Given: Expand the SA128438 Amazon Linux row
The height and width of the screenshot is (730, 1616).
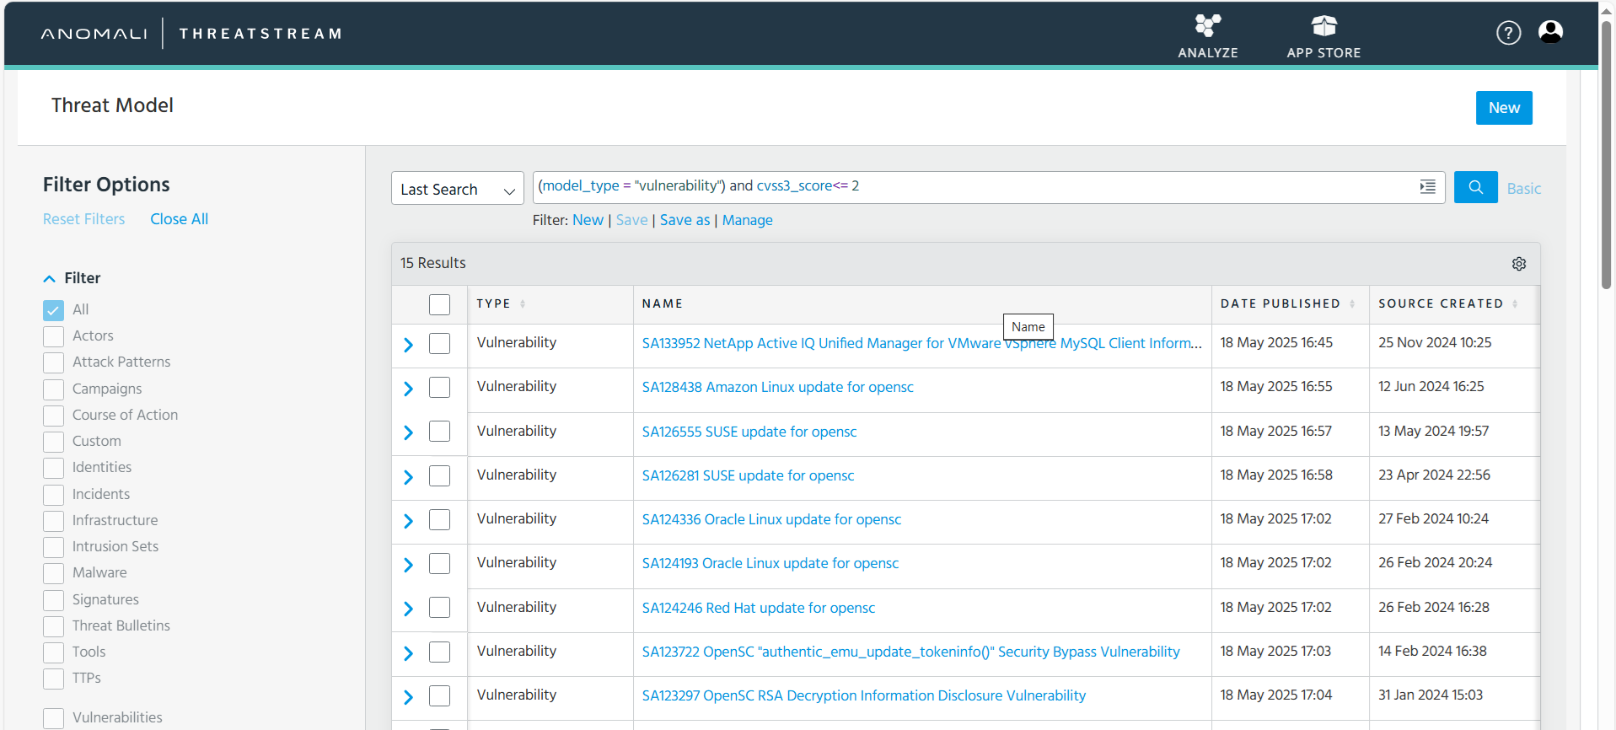Looking at the screenshot, I should 408,389.
